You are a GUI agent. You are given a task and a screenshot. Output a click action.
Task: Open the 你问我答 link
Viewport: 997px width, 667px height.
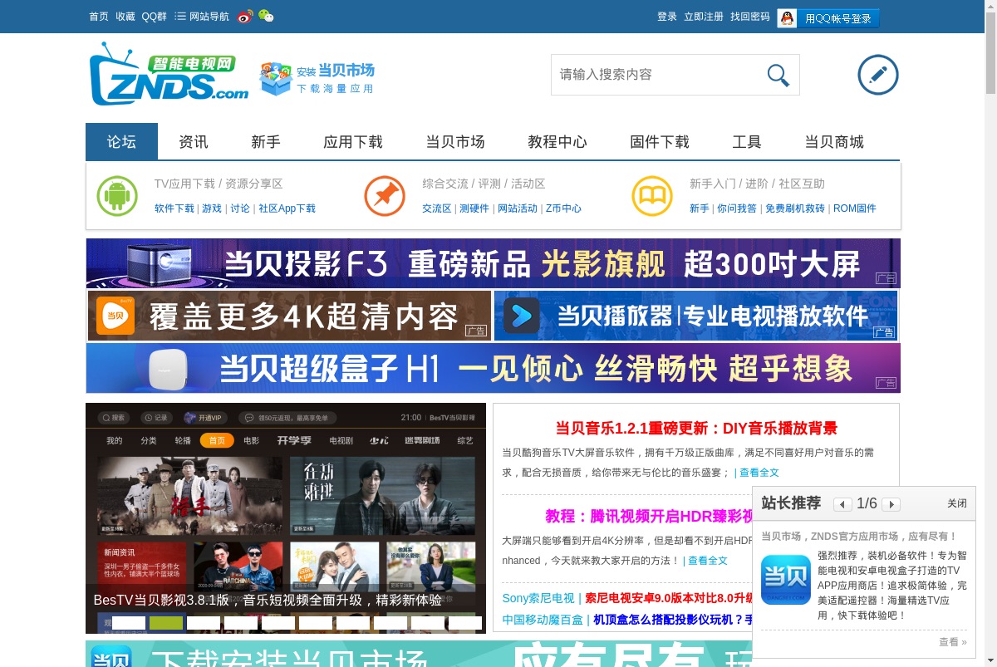coord(737,208)
